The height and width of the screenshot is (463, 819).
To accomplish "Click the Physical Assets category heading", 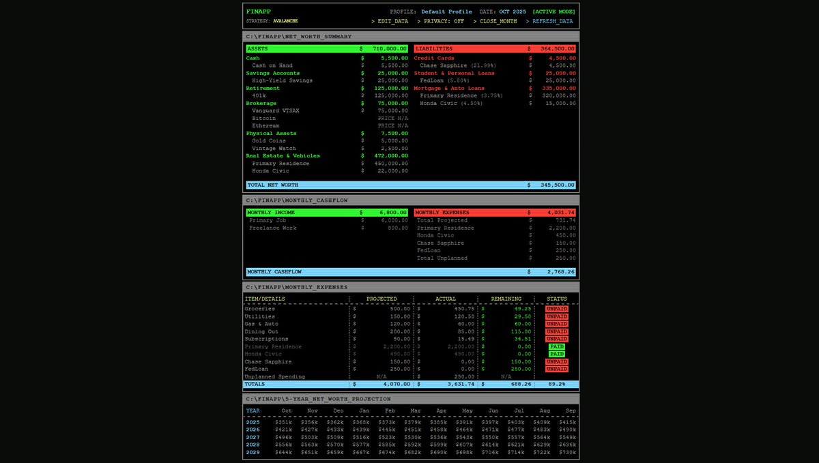I will [x=272, y=133].
